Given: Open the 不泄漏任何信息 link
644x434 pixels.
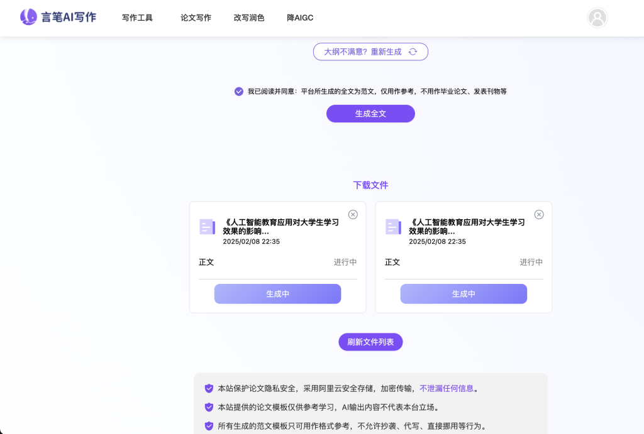Looking at the screenshot, I should tap(447, 388).
